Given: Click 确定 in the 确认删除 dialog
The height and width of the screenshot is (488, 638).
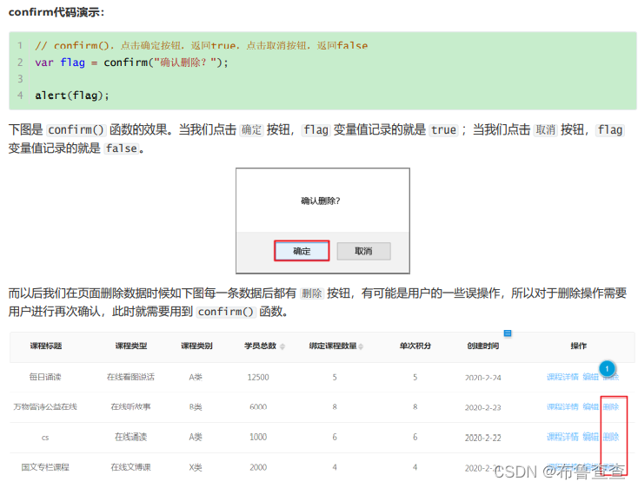Looking at the screenshot, I should [x=302, y=251].
